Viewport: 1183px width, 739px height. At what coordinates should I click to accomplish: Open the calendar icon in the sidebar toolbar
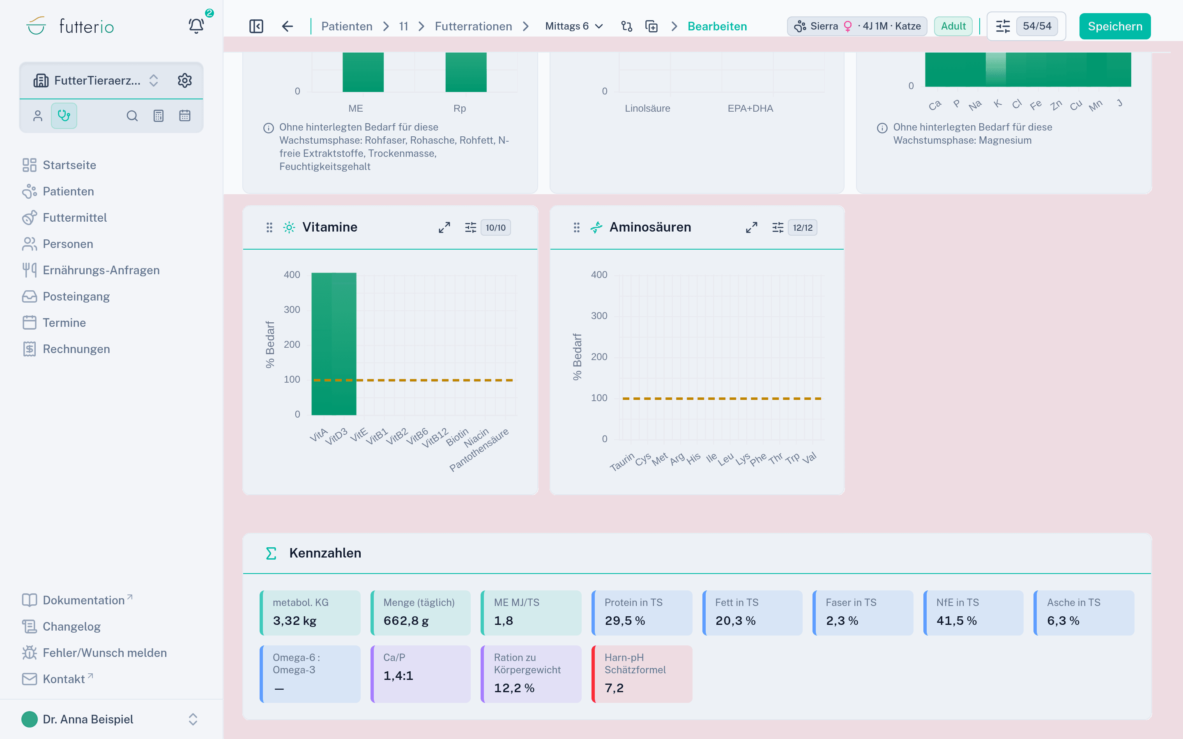tap(185, 116)
